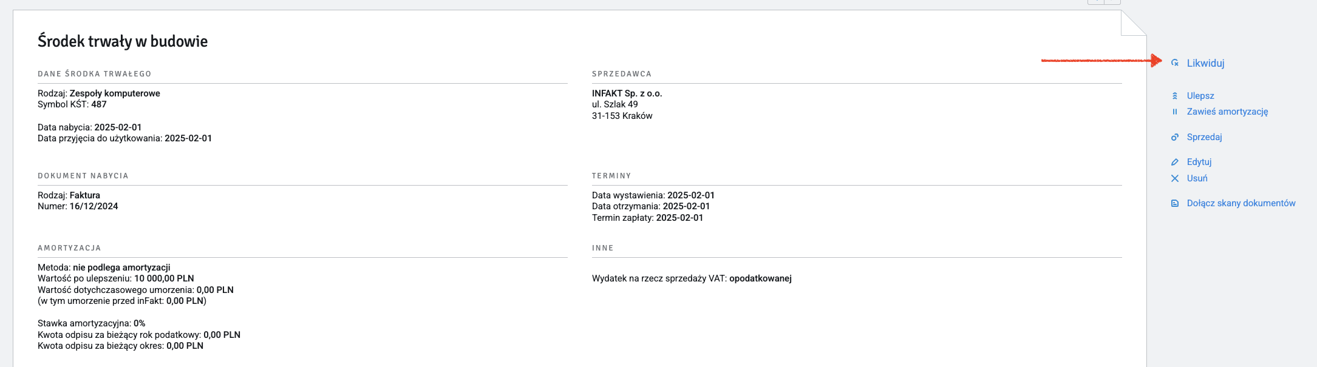Click the AMORTYZACJA section header
This screenshot has width=1317, height=367.
(69, 248)
